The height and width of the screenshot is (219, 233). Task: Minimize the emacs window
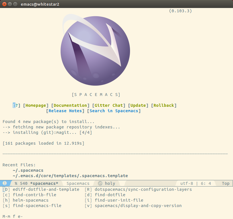pos(10,4)
